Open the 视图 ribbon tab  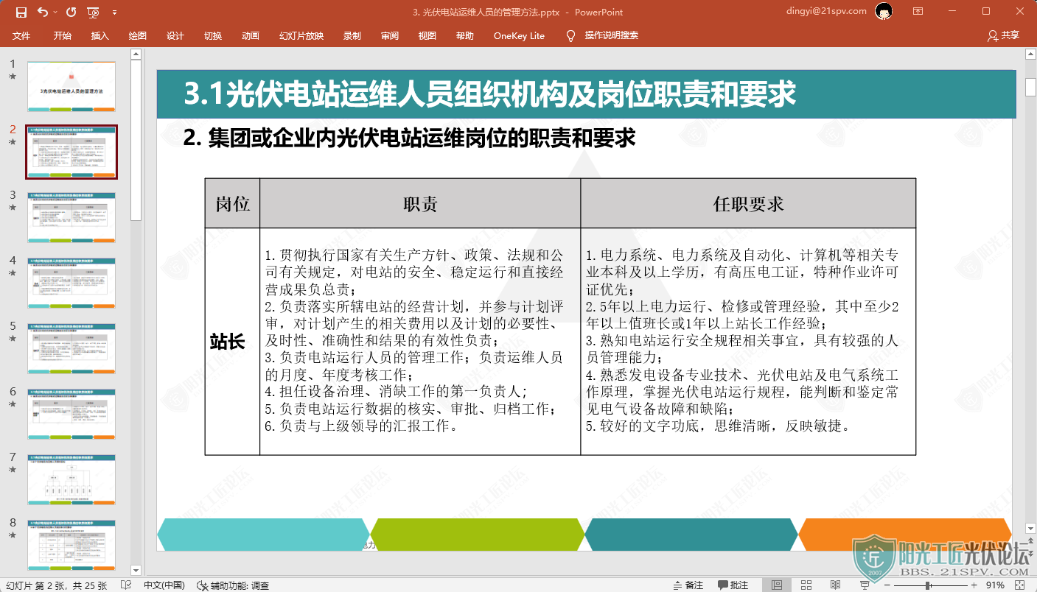click(x=427, y=35)
